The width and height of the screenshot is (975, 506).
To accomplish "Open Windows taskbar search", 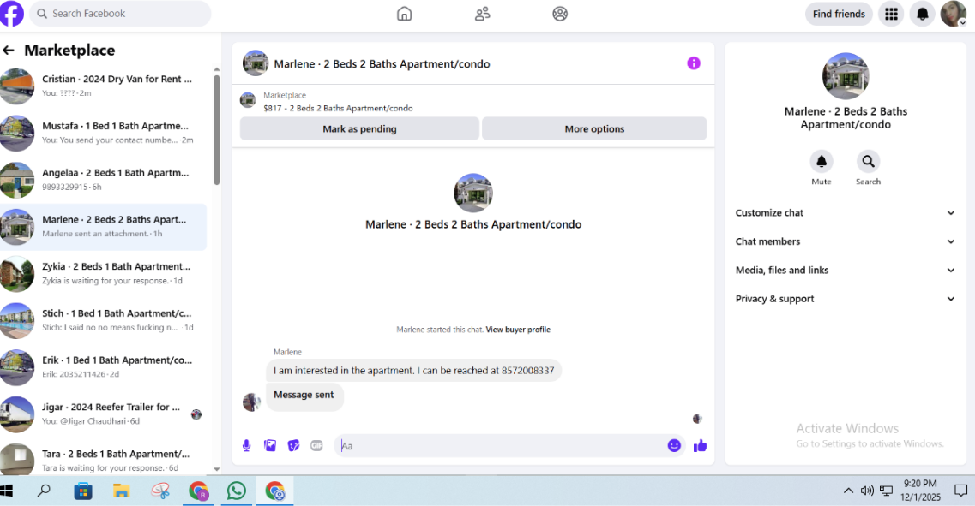I will coord(44,491).
